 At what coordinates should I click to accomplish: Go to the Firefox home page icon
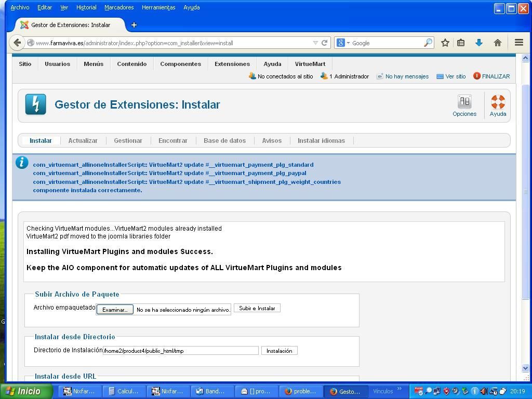tap(497, 43)
